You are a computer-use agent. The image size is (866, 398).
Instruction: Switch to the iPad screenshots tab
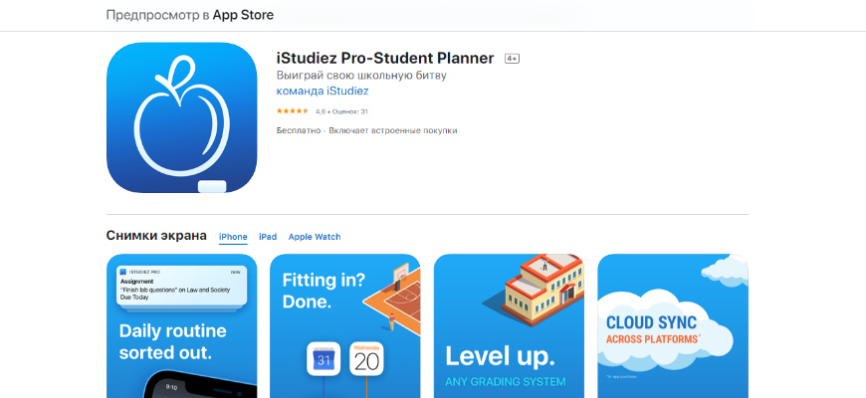pyautogui.click(x=268, y=237)
